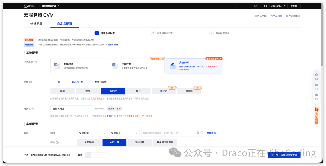
Task: Select 异构计算 architecture
Action: (140, 142)
